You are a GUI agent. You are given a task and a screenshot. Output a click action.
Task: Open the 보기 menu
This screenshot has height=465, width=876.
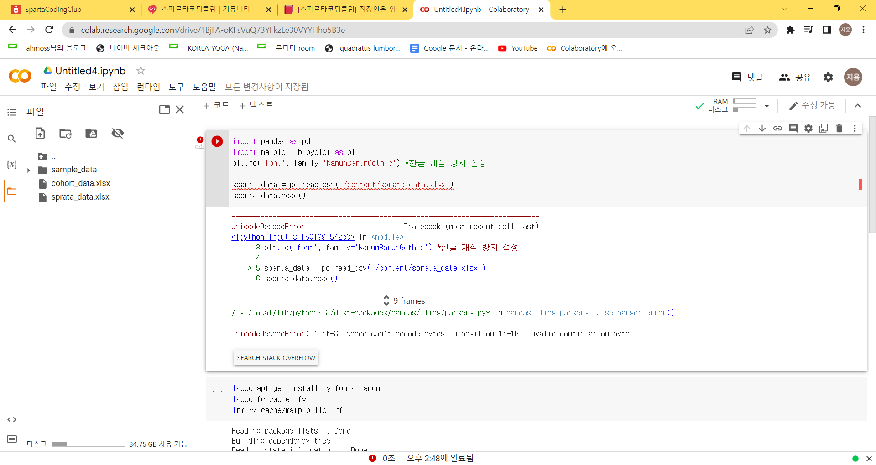point(96,87)
